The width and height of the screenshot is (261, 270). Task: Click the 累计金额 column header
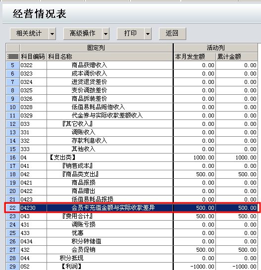(x=237, y=56)
